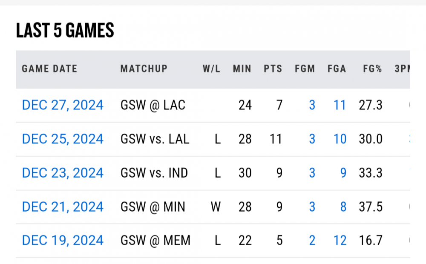Open FGM value for the MIN game
The image size is (426, 264).
coord(312,207)
